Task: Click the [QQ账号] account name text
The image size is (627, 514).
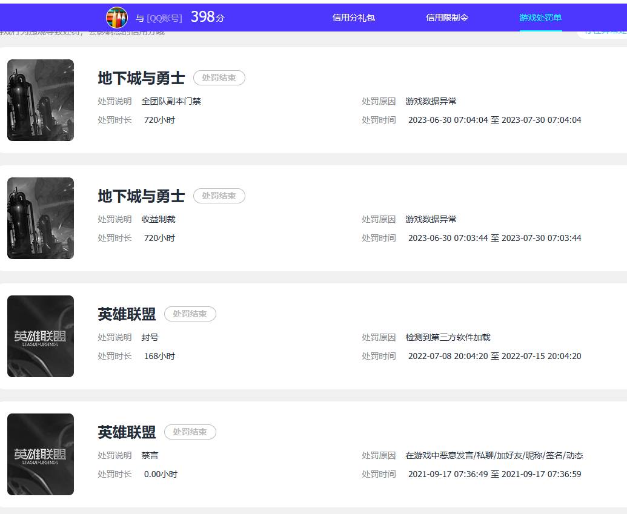Action: click(x=164, y=18)
